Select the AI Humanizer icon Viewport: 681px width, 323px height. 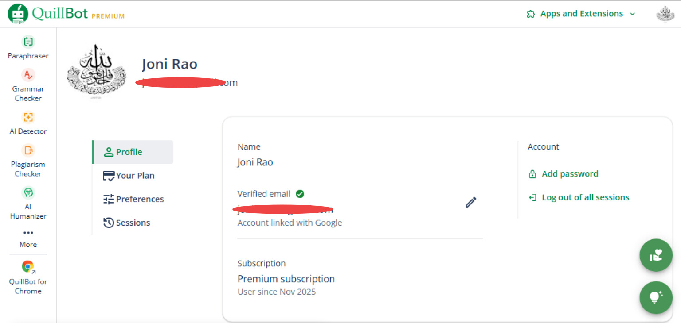(x=28, y=193)
